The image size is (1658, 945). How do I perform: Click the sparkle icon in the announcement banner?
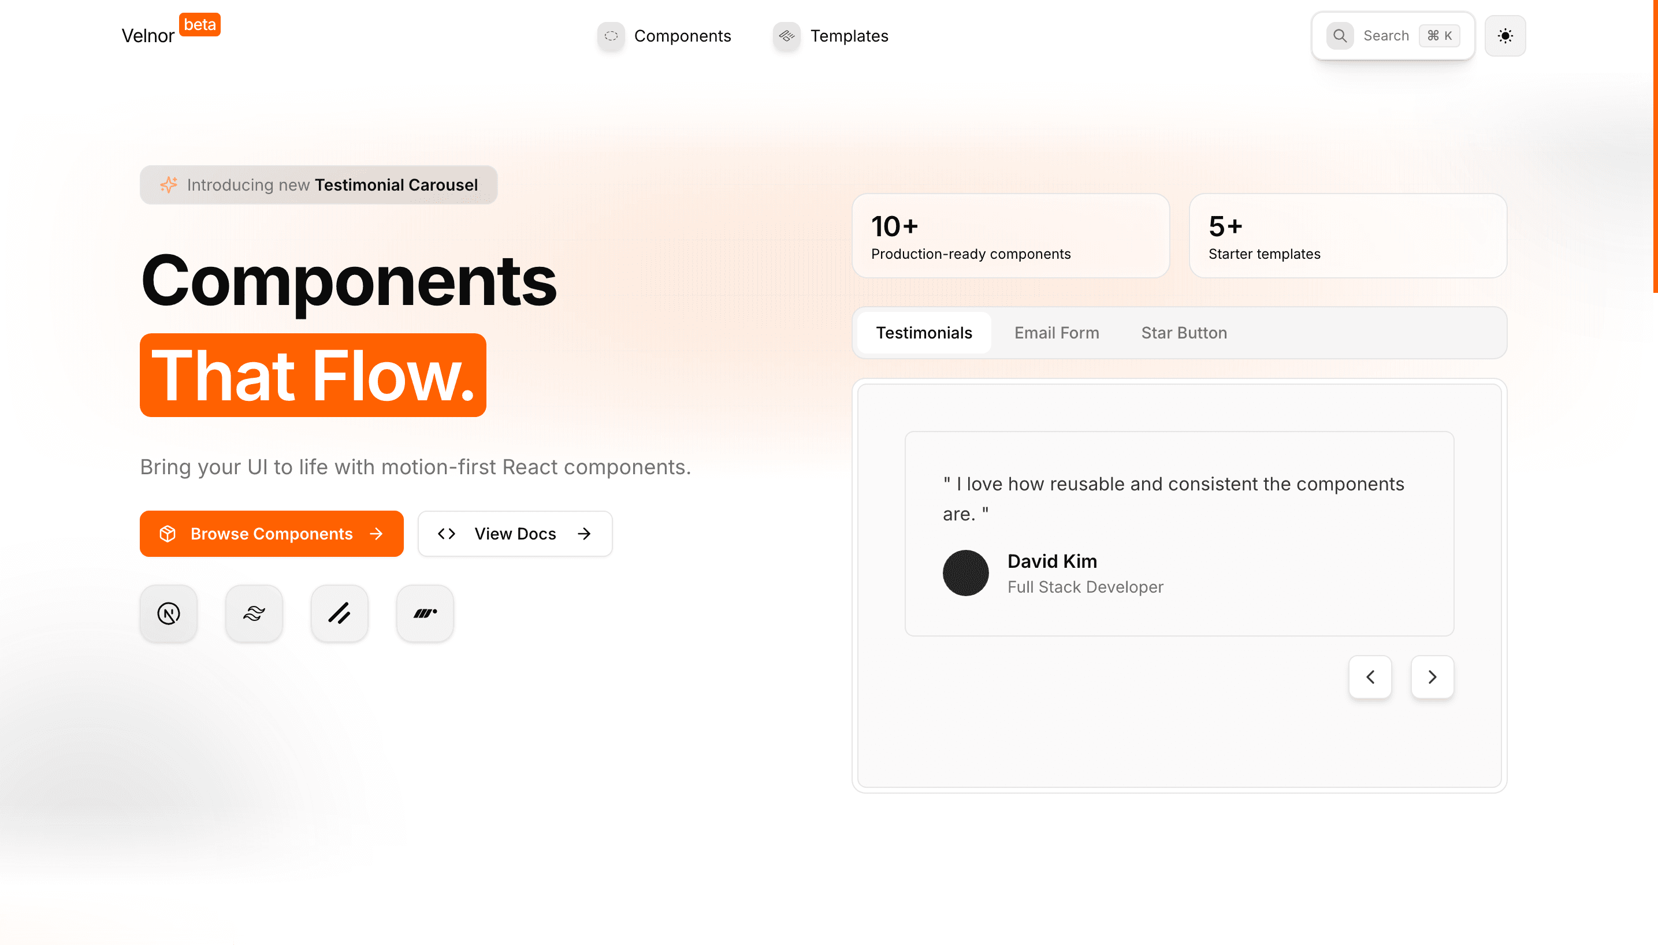point(168,184)
